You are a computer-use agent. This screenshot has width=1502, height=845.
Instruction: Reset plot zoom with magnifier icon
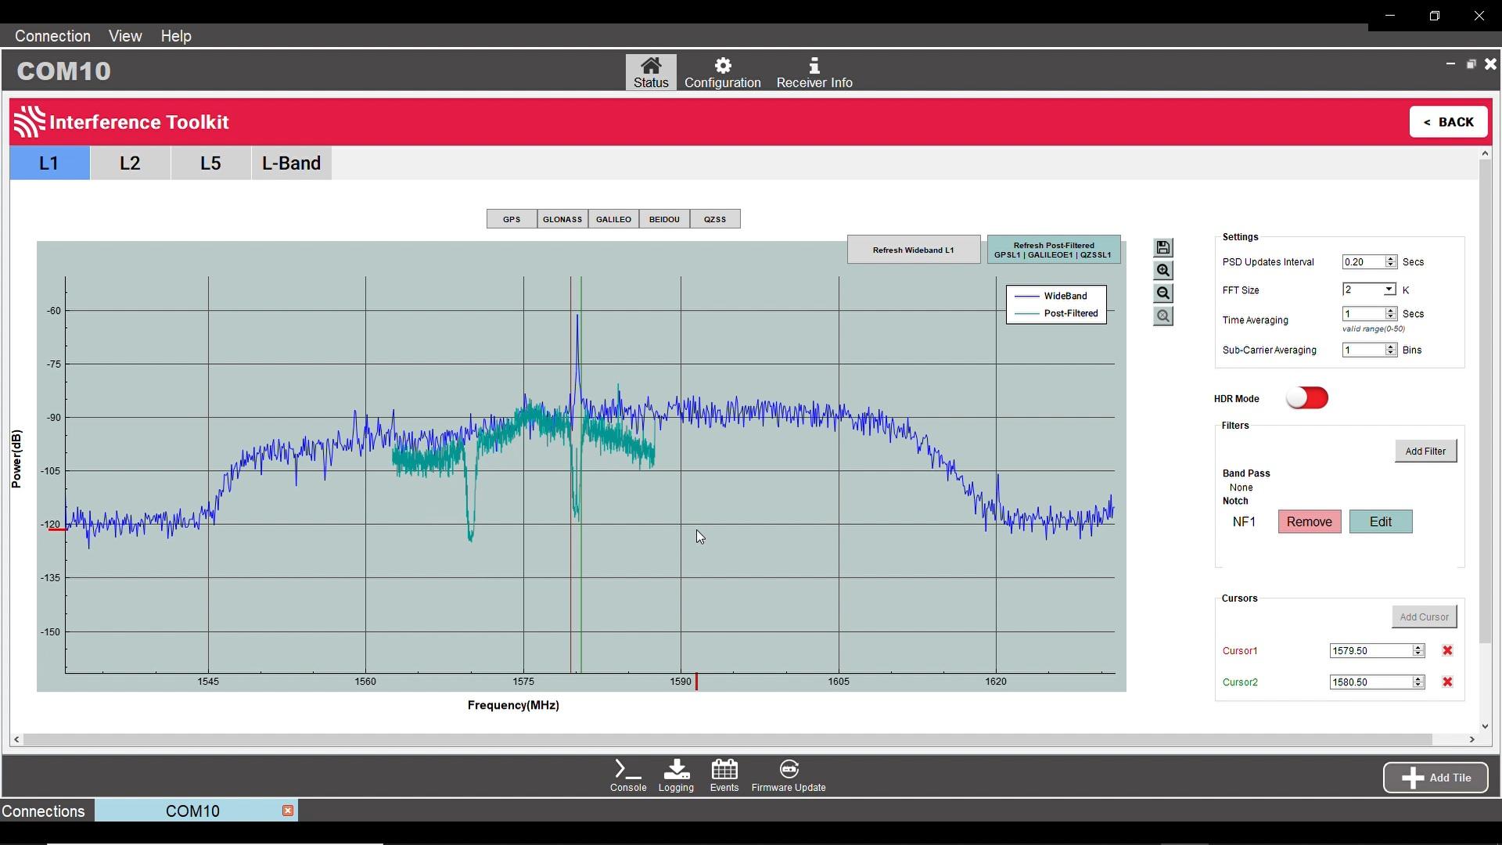coord(1163,316)
